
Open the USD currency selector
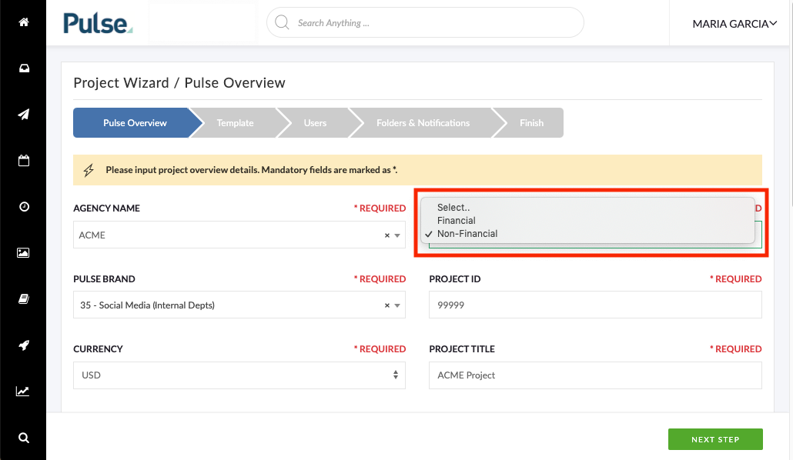click(239, 375)
